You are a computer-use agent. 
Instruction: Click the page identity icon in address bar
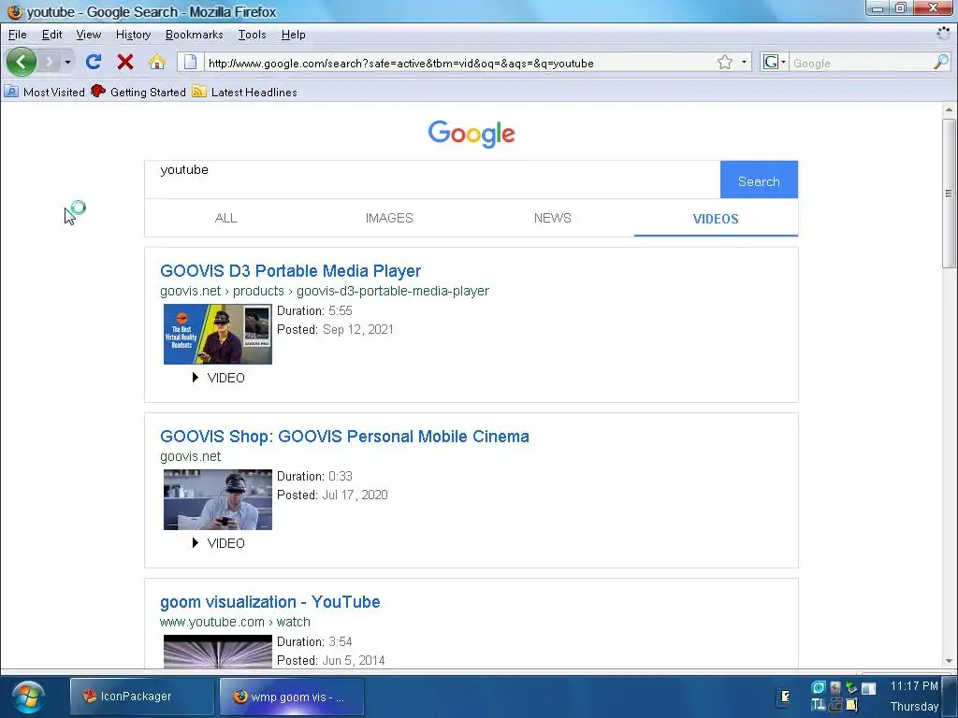[x=190, y=63]
